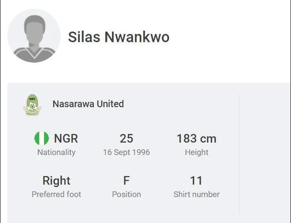Click the NGR nationality code
Screen dimensions: 291x223
(66, 139)
